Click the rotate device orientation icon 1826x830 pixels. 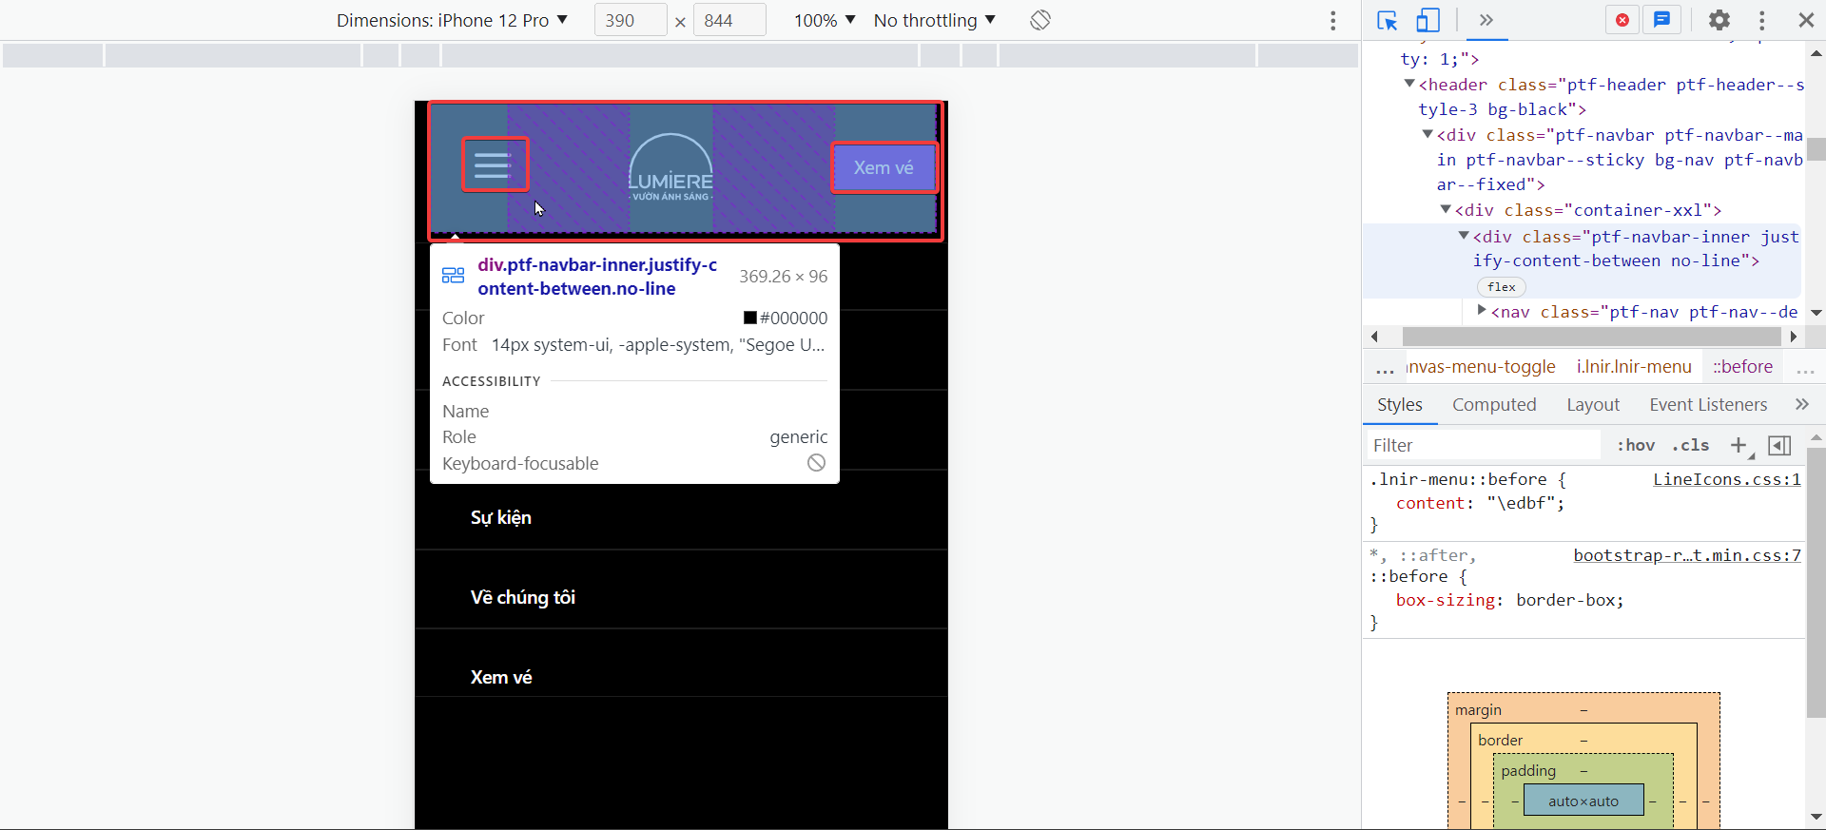point(1040,20)
